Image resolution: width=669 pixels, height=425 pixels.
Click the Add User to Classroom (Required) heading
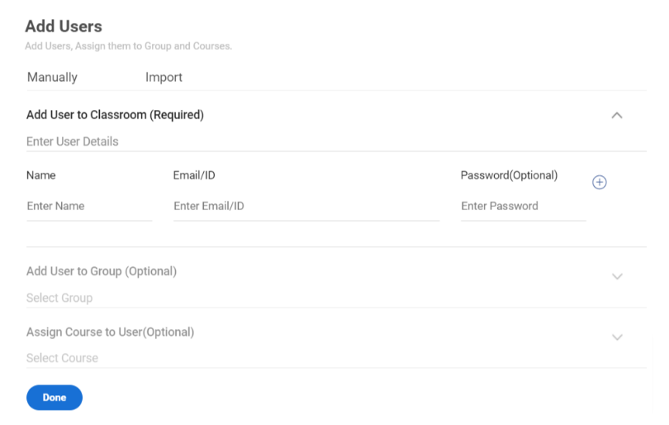point(115,115)
